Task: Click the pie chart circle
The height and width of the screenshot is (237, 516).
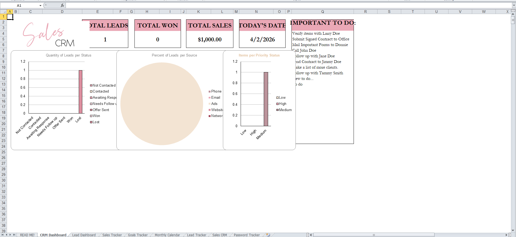Action: coord(162,104)
